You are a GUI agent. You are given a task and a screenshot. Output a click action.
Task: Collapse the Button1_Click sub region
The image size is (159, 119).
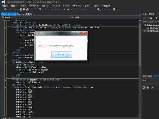pyautogui.click(x=6, y=28)
